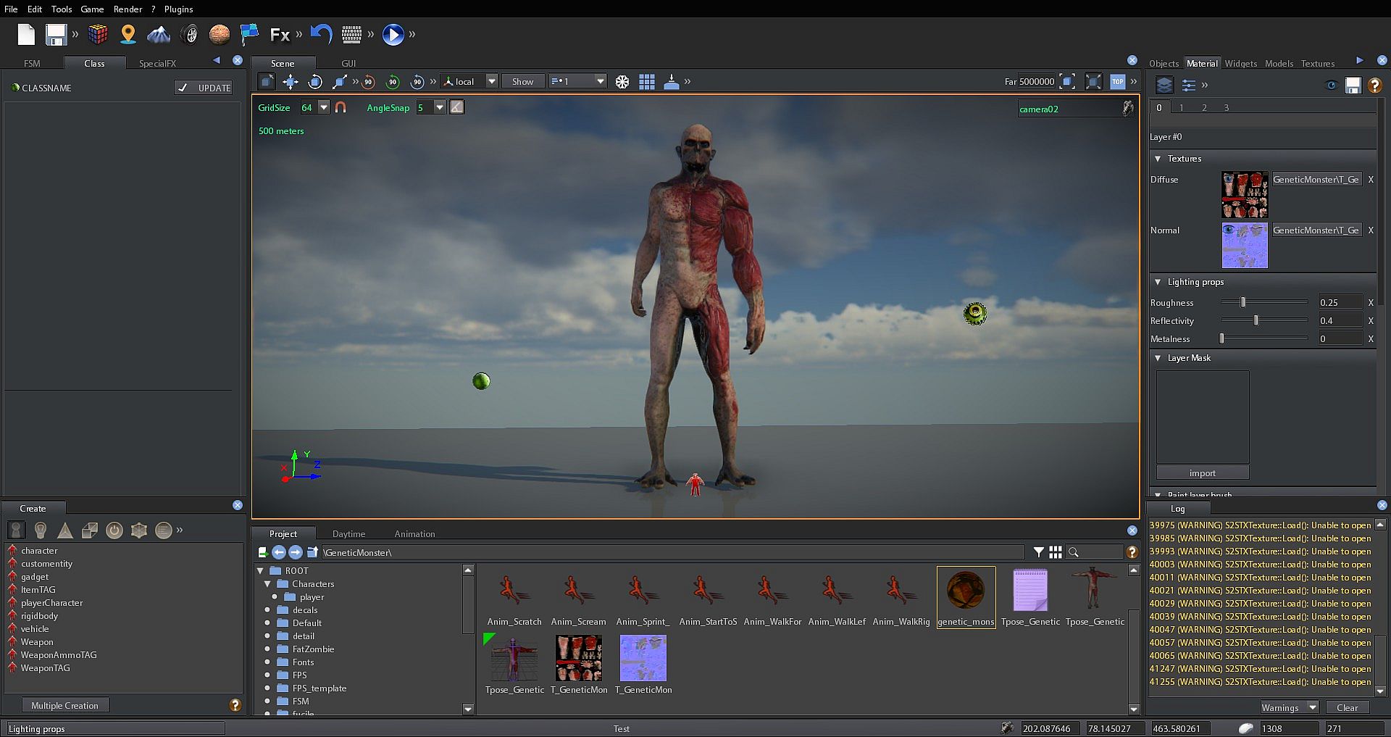Click the snowflake icon in Scene toolbar
Image resolution: width=1391 pixels, height=737 pixels.
click(x=622, y=82)
